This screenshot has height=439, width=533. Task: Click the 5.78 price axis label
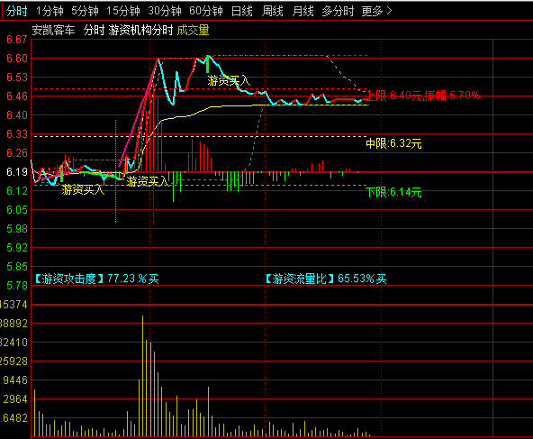16,286
